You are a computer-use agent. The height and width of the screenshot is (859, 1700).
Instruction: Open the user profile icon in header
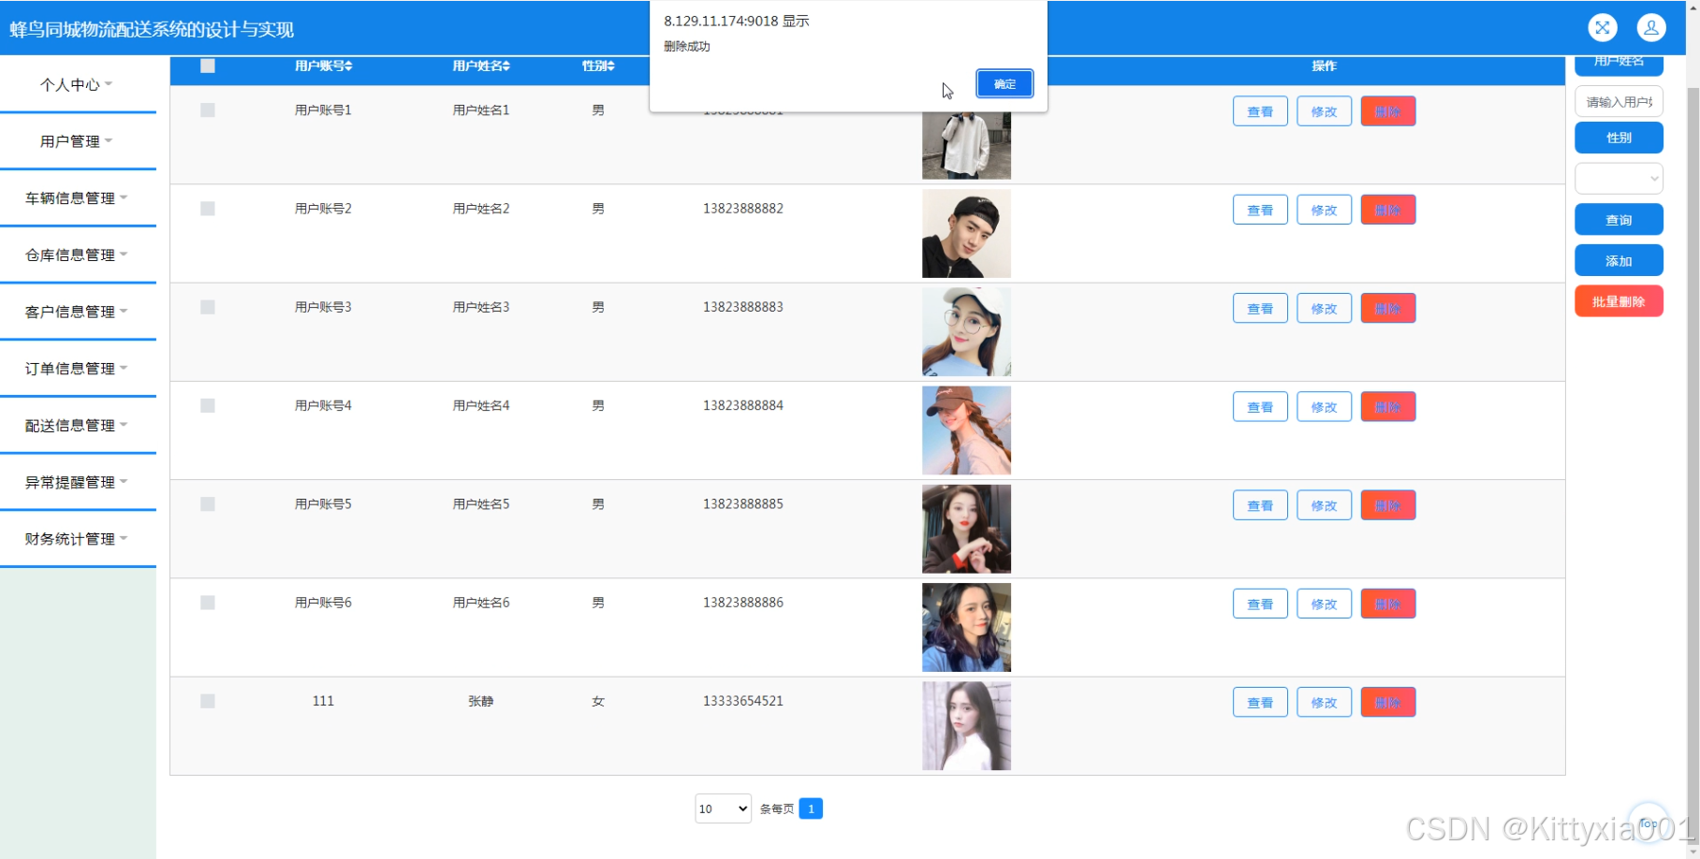pyautogui.click(x=1650, y=28)
